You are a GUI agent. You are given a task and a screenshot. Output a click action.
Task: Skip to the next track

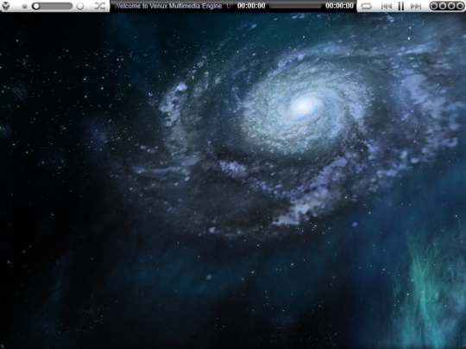[x=416, y=6]
